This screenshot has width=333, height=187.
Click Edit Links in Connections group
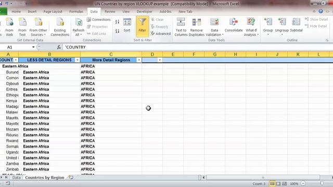pyautogui.click(x=96, y=33)
